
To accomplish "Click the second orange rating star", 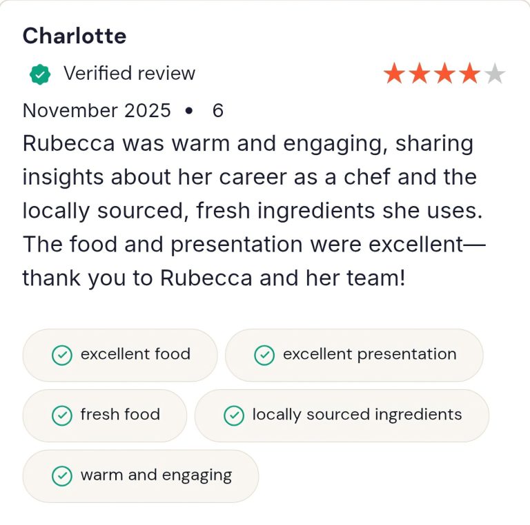I will (x=420, y=74).
